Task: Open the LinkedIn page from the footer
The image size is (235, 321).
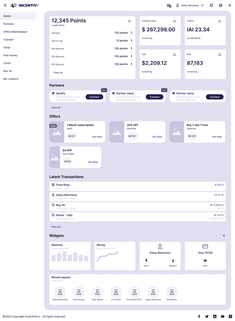Action: coord(215,316)
